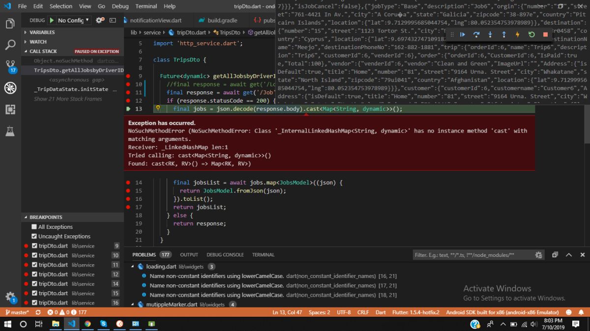Continue execution in debug toolbar
This screenshot has height=331, width=590.
click(463, 34)
